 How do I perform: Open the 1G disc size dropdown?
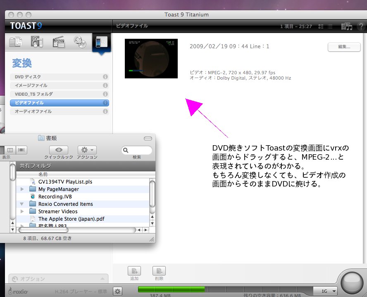[325, 291]
